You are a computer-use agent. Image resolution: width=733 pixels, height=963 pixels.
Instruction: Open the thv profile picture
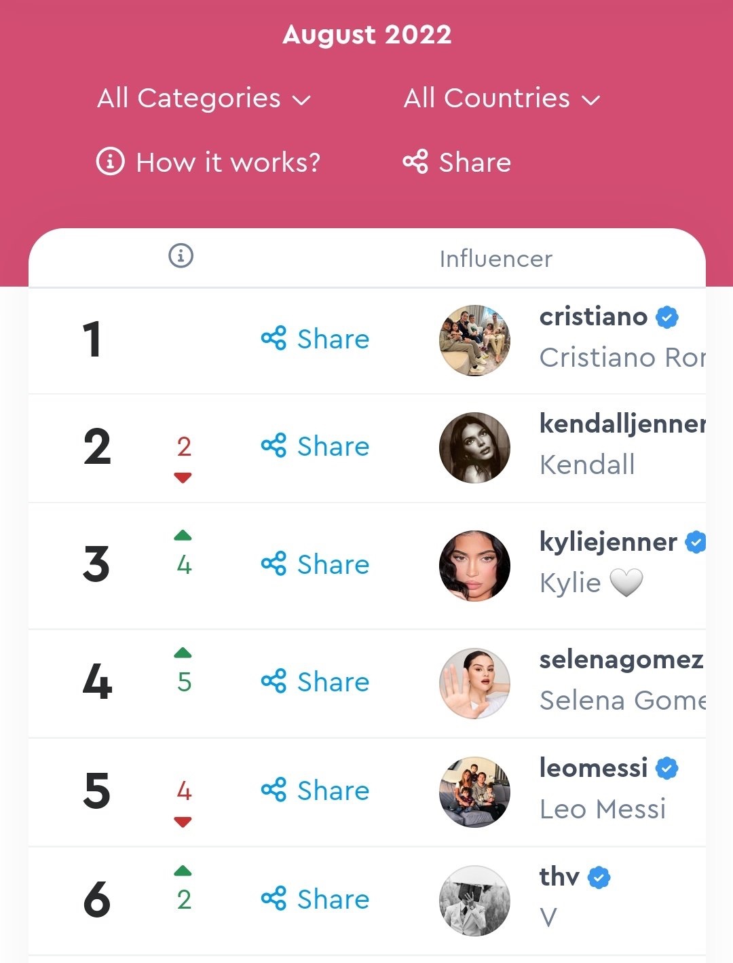474,901
